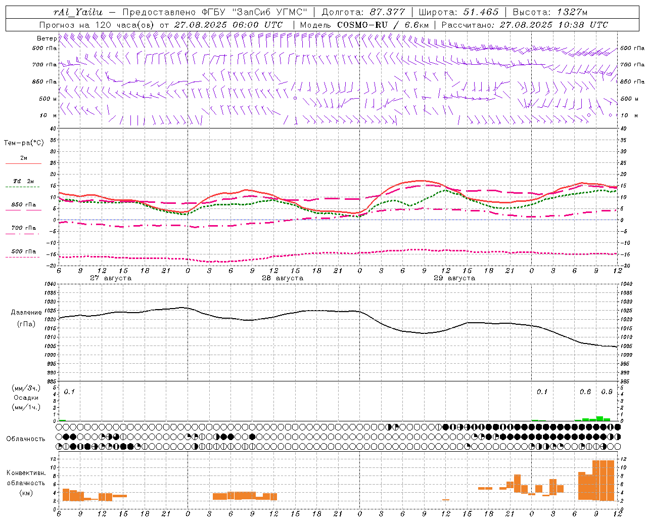Viewport: 647px width, 518px height.
Task: Click the (мм/3ч.) precipitation unit label
Action: point(26,388)
